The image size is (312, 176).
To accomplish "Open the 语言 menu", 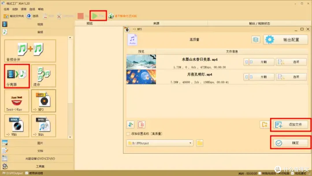I will coord(23,9).
